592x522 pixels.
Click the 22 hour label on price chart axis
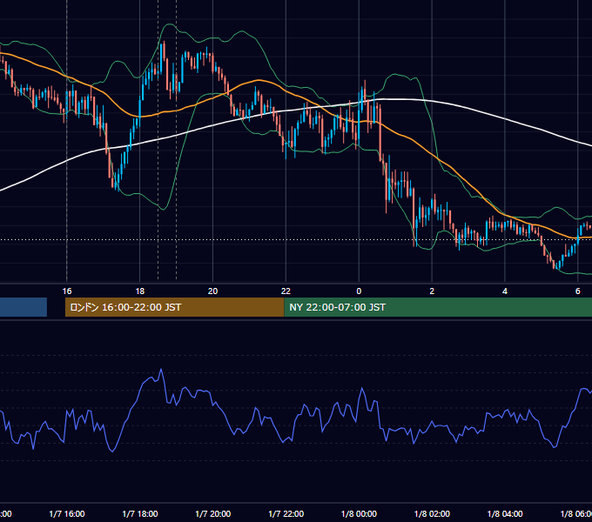tap(286, 291)
